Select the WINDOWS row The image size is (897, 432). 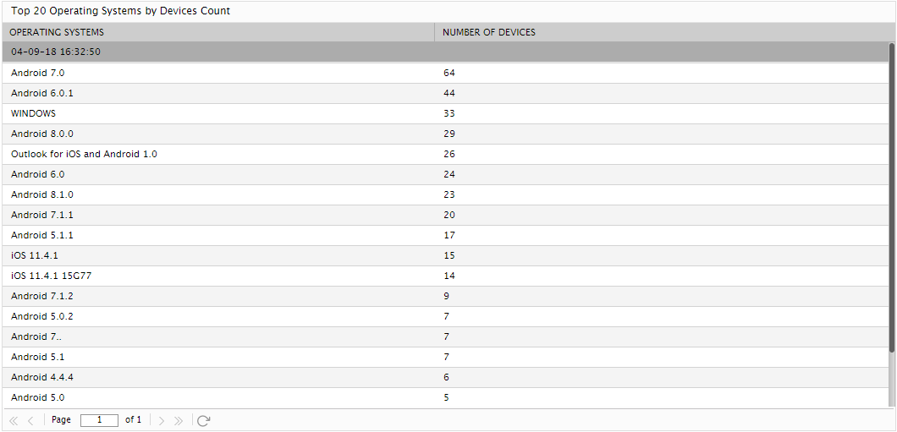(445, 114)
